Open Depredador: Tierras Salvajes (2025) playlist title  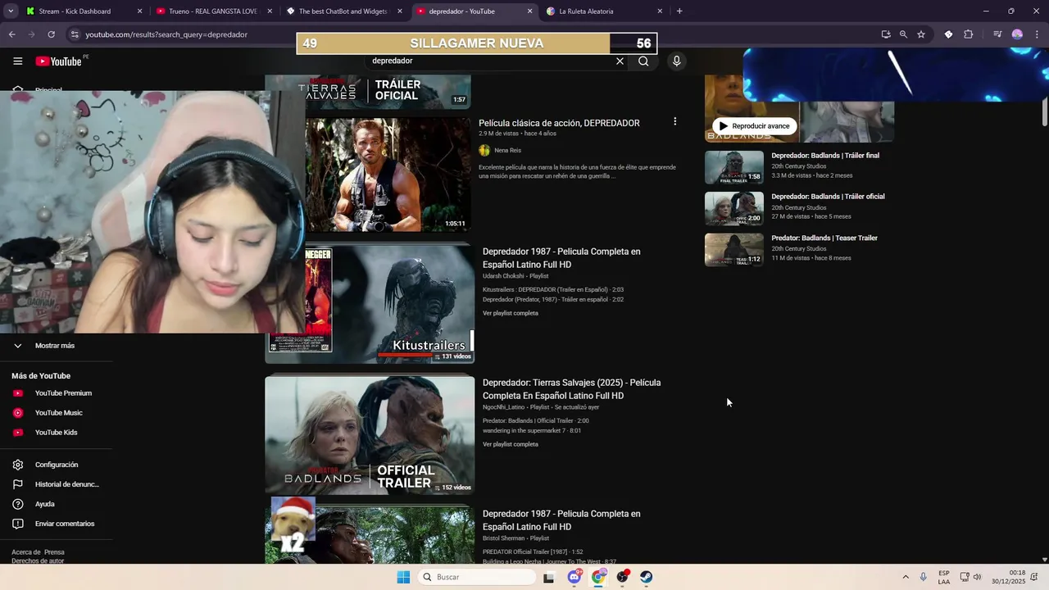pos(571,389)
